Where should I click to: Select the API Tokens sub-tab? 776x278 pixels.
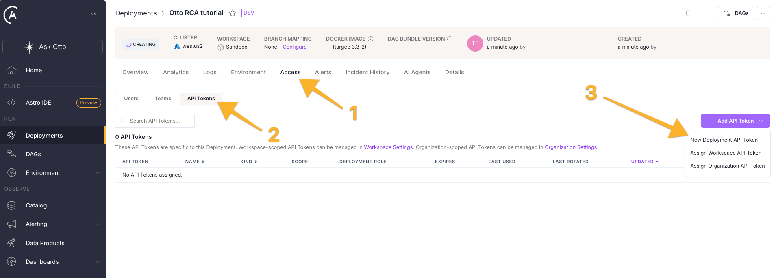tap(201, 99)
